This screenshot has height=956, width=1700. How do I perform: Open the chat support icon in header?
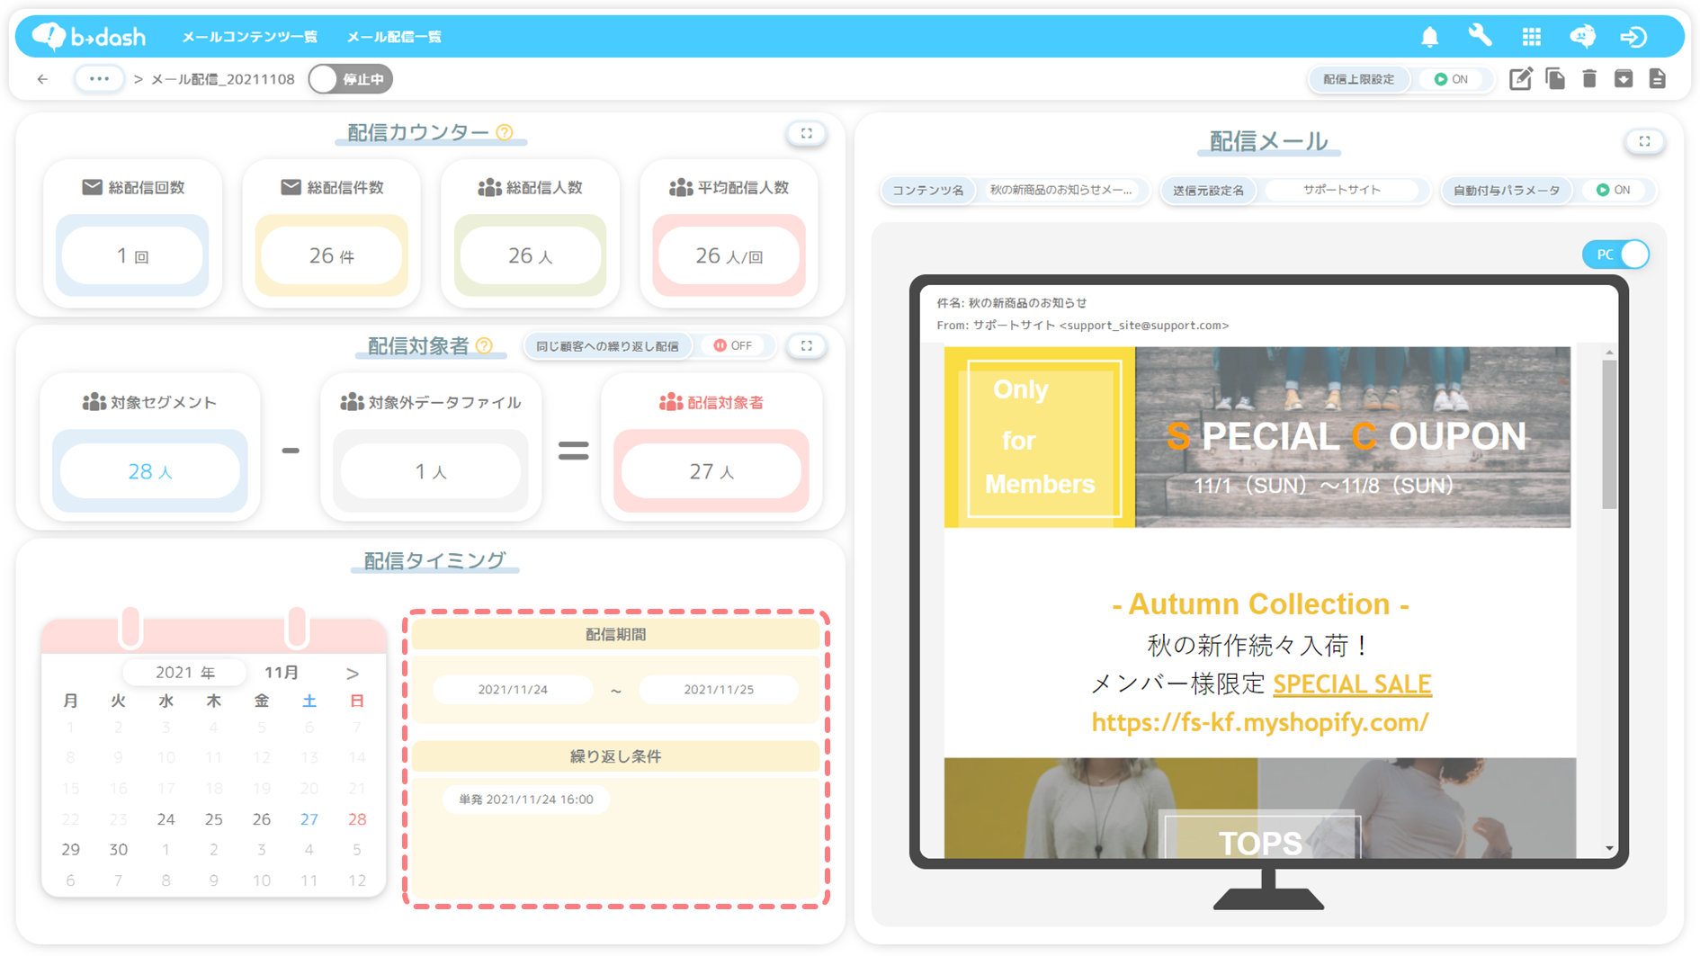coord(1583,37)
